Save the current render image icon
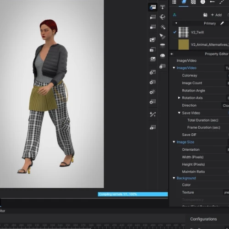The image size is (229, 229). [153, 40]
